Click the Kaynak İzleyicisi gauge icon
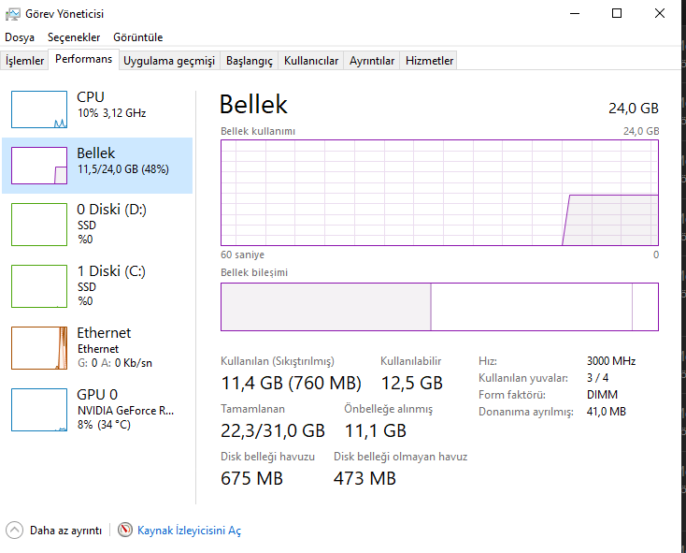 coord(125,531)
